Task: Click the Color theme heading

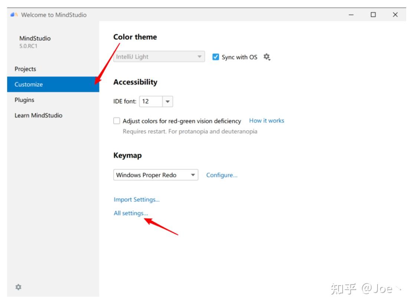Action: pyautogui.click(x=135, y=37)
